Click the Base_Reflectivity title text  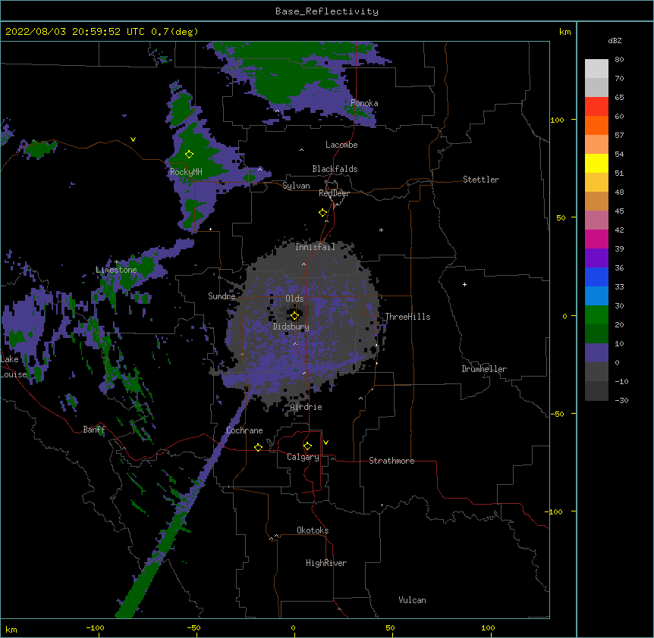(x=327, y=11)
